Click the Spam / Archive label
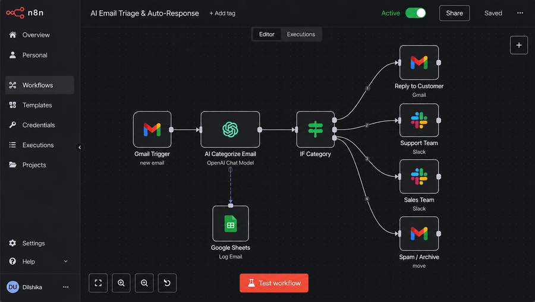Viewport: 535px width, 302px height. coord(419,257)
